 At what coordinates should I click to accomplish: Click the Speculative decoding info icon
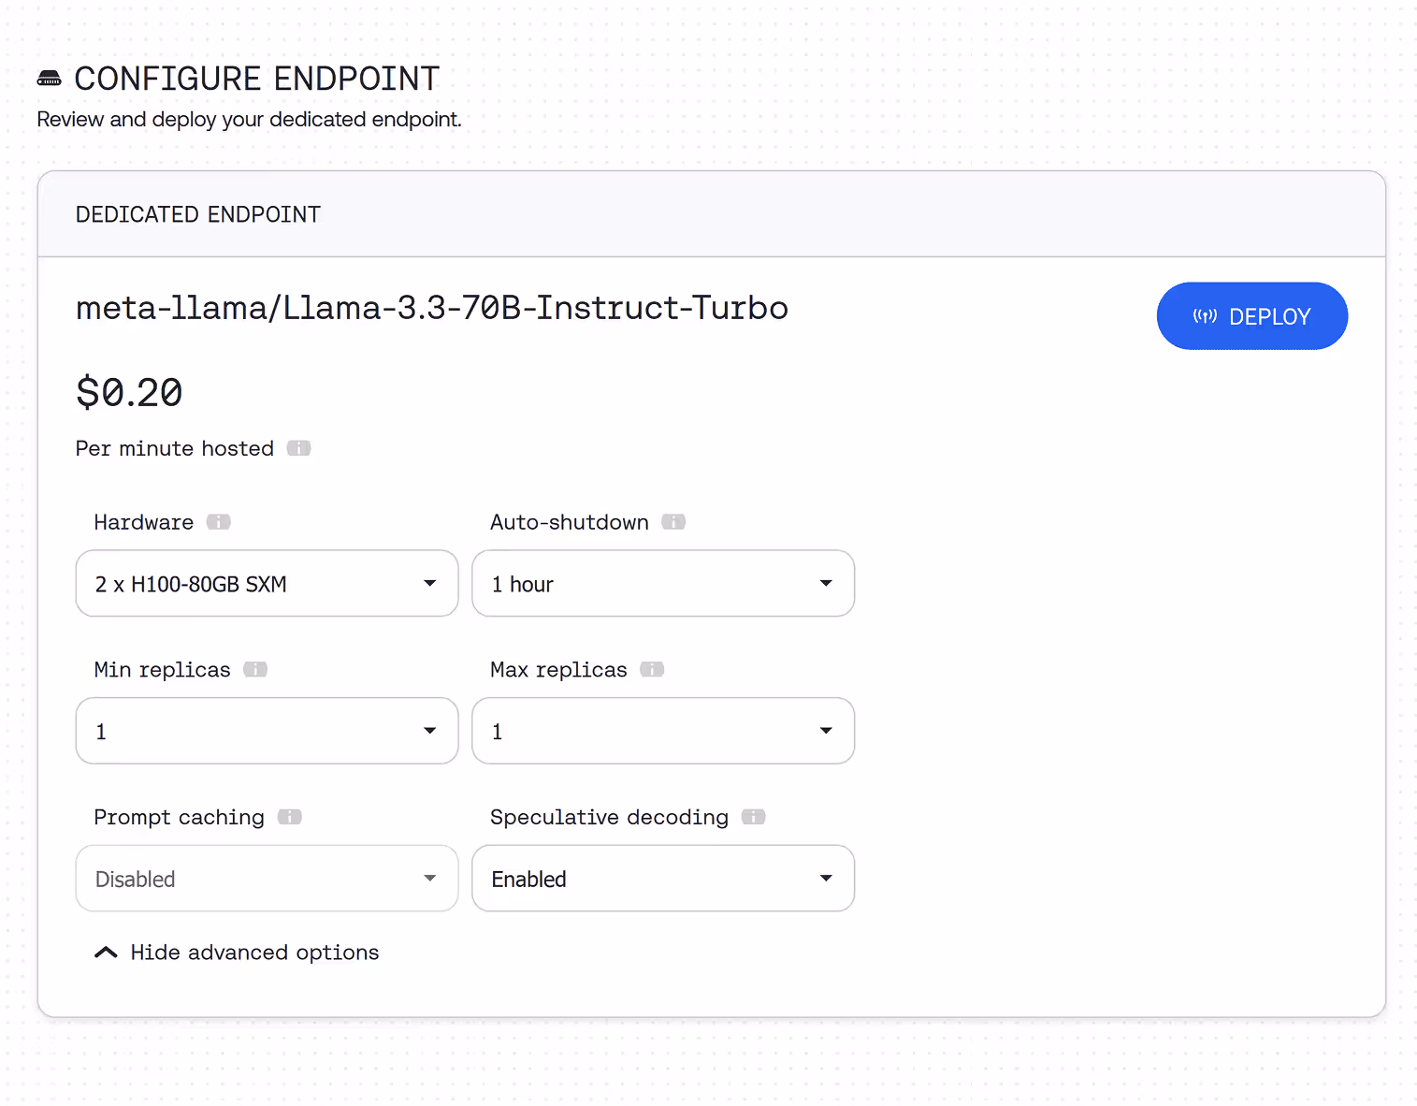click(x=754, y=817)
